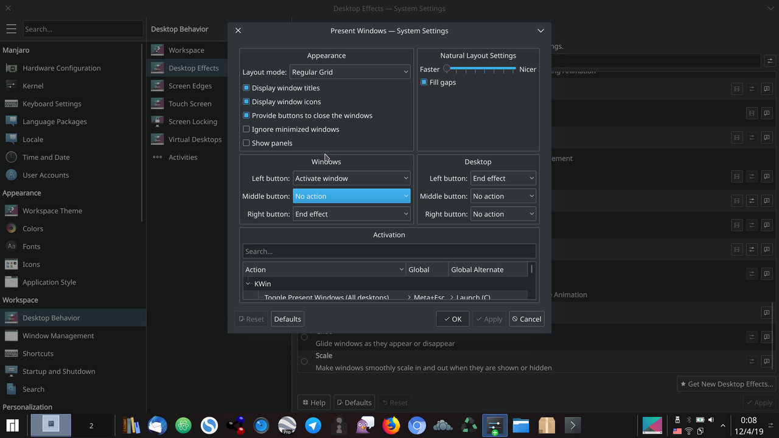Viewport: 779px width, 438px height.
Task: Click the Activation search field
Action: tap(389, 251)
